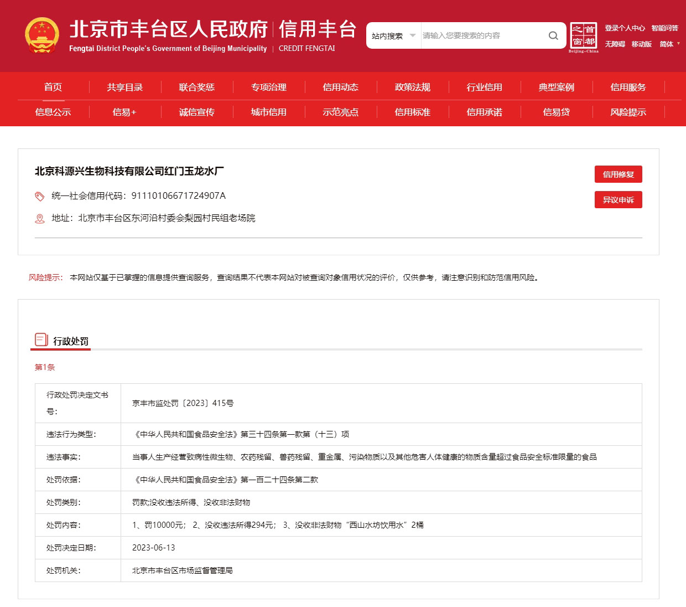Open 典型案例 menu item

coord(557,87)
